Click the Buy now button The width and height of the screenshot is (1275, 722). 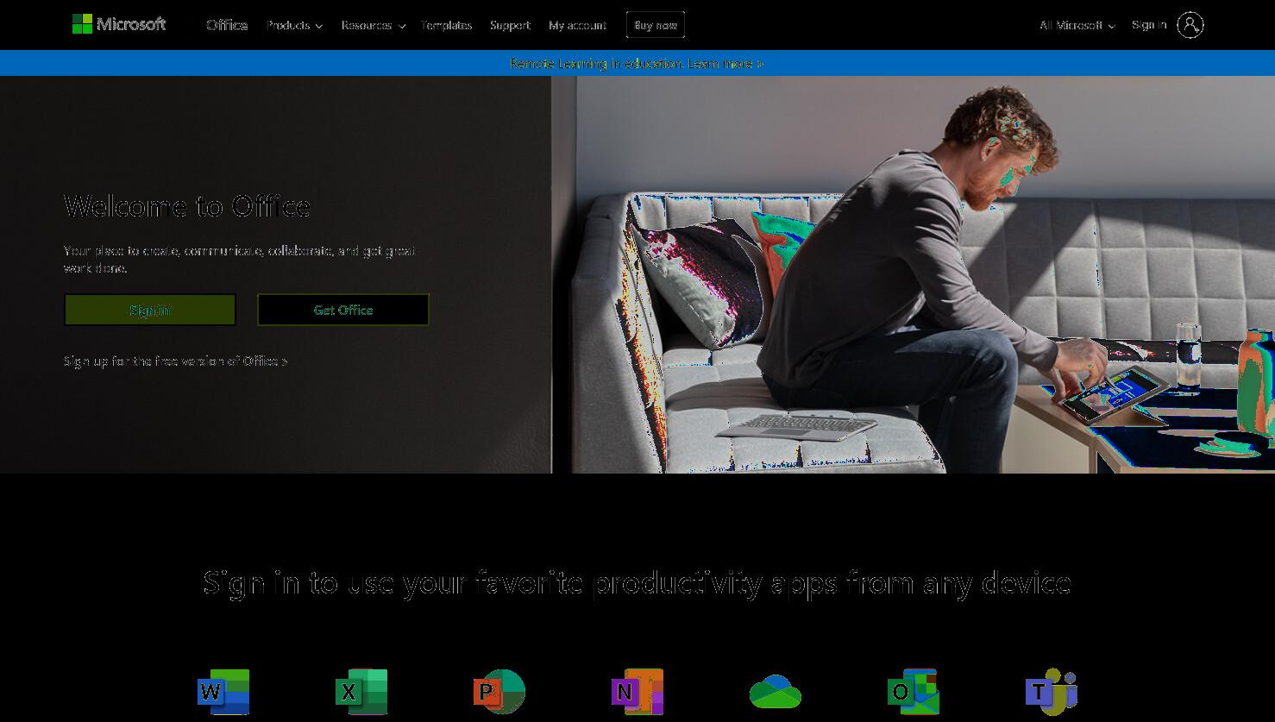(x=656, y=25)
